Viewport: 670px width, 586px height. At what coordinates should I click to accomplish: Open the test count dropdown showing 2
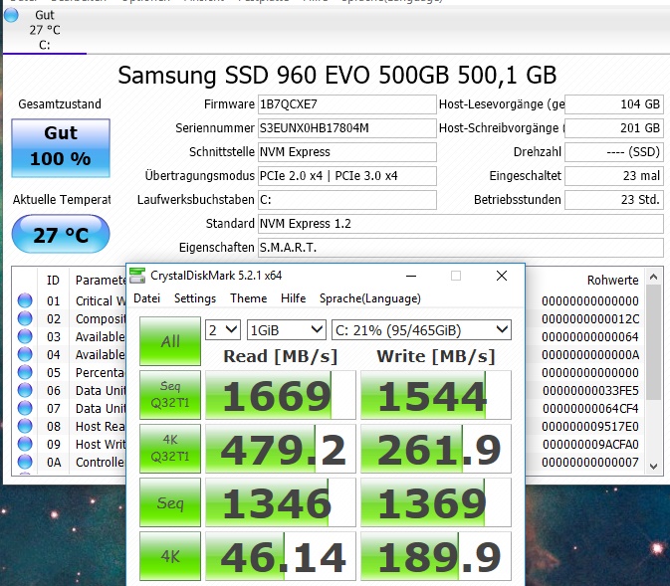click(223, 330)
